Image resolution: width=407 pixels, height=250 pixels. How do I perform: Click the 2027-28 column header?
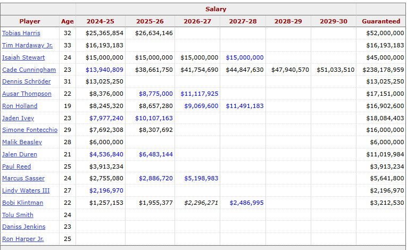coord(243,21)
